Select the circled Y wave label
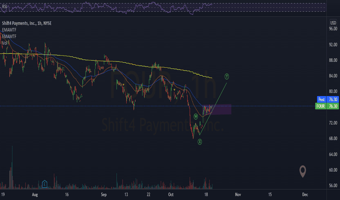Image resolution: width=340 pixels, height=200 pixels. tap(227, 76)
